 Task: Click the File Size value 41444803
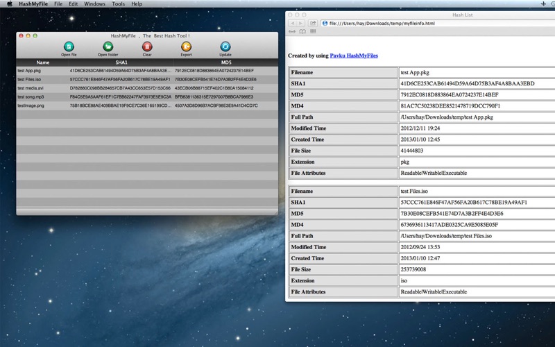411,151
